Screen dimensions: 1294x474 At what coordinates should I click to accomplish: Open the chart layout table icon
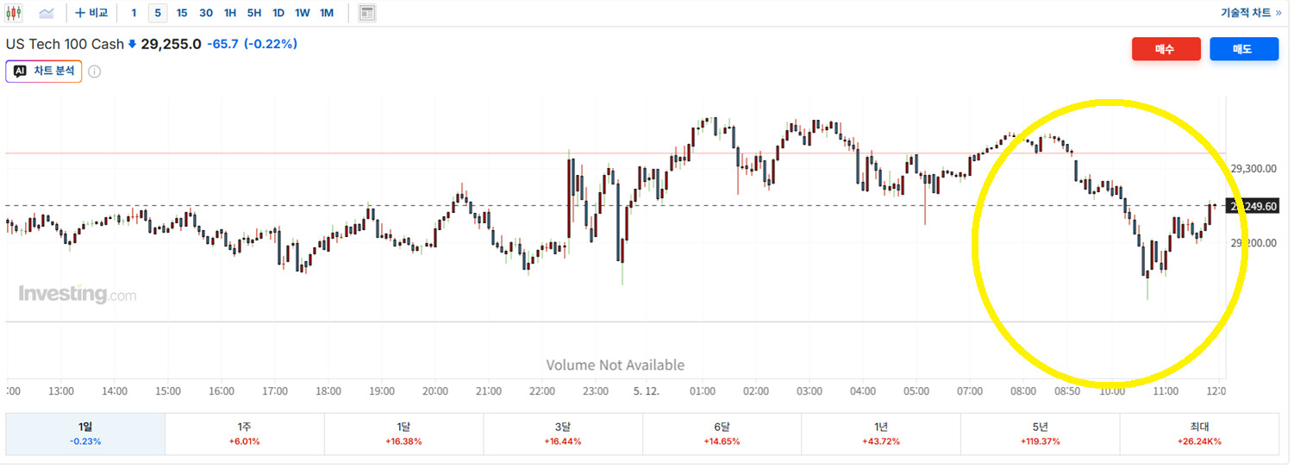(367, 13)
